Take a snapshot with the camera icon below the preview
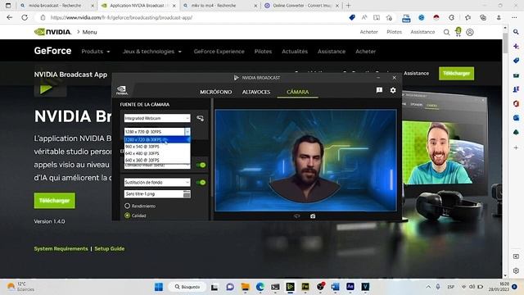This screenshot has height=295, width=524. click(x=313, y=216)
